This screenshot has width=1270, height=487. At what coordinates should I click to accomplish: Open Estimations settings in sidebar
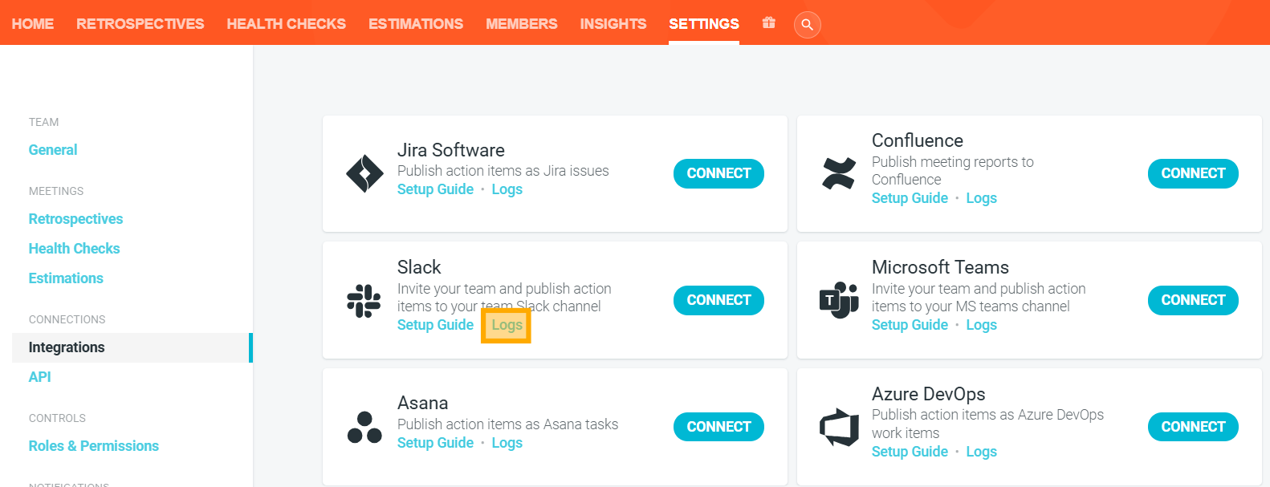tap(66, 278)
